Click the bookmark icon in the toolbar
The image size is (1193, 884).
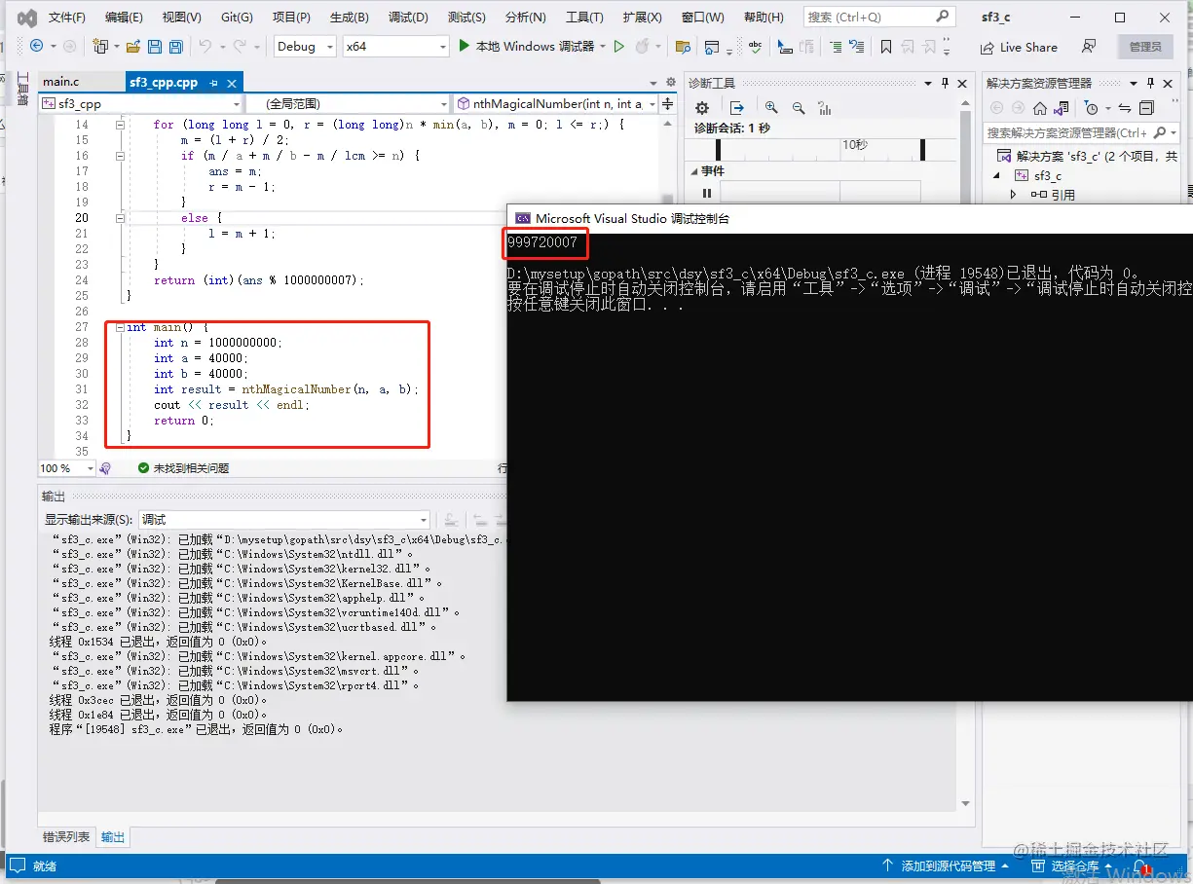click(885, 47)
